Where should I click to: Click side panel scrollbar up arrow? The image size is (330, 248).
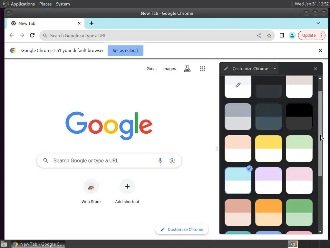[320, 78]
